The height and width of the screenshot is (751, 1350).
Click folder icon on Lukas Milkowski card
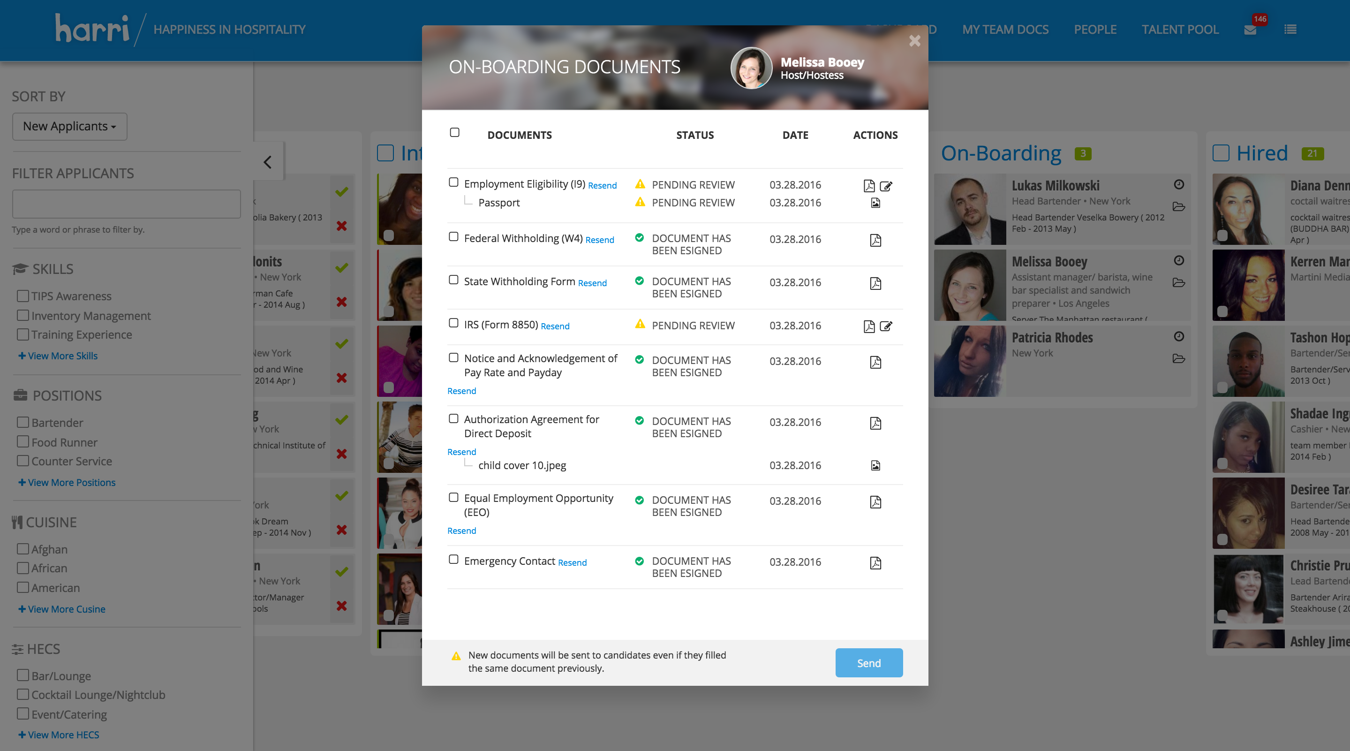1179,206
